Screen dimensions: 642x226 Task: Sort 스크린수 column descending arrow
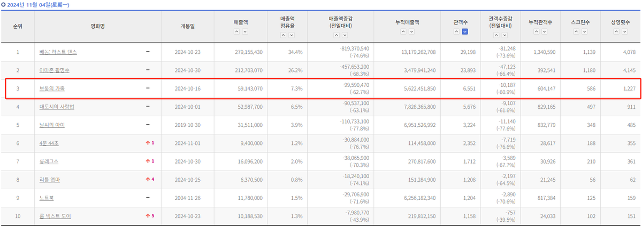(x=584, y=31)
